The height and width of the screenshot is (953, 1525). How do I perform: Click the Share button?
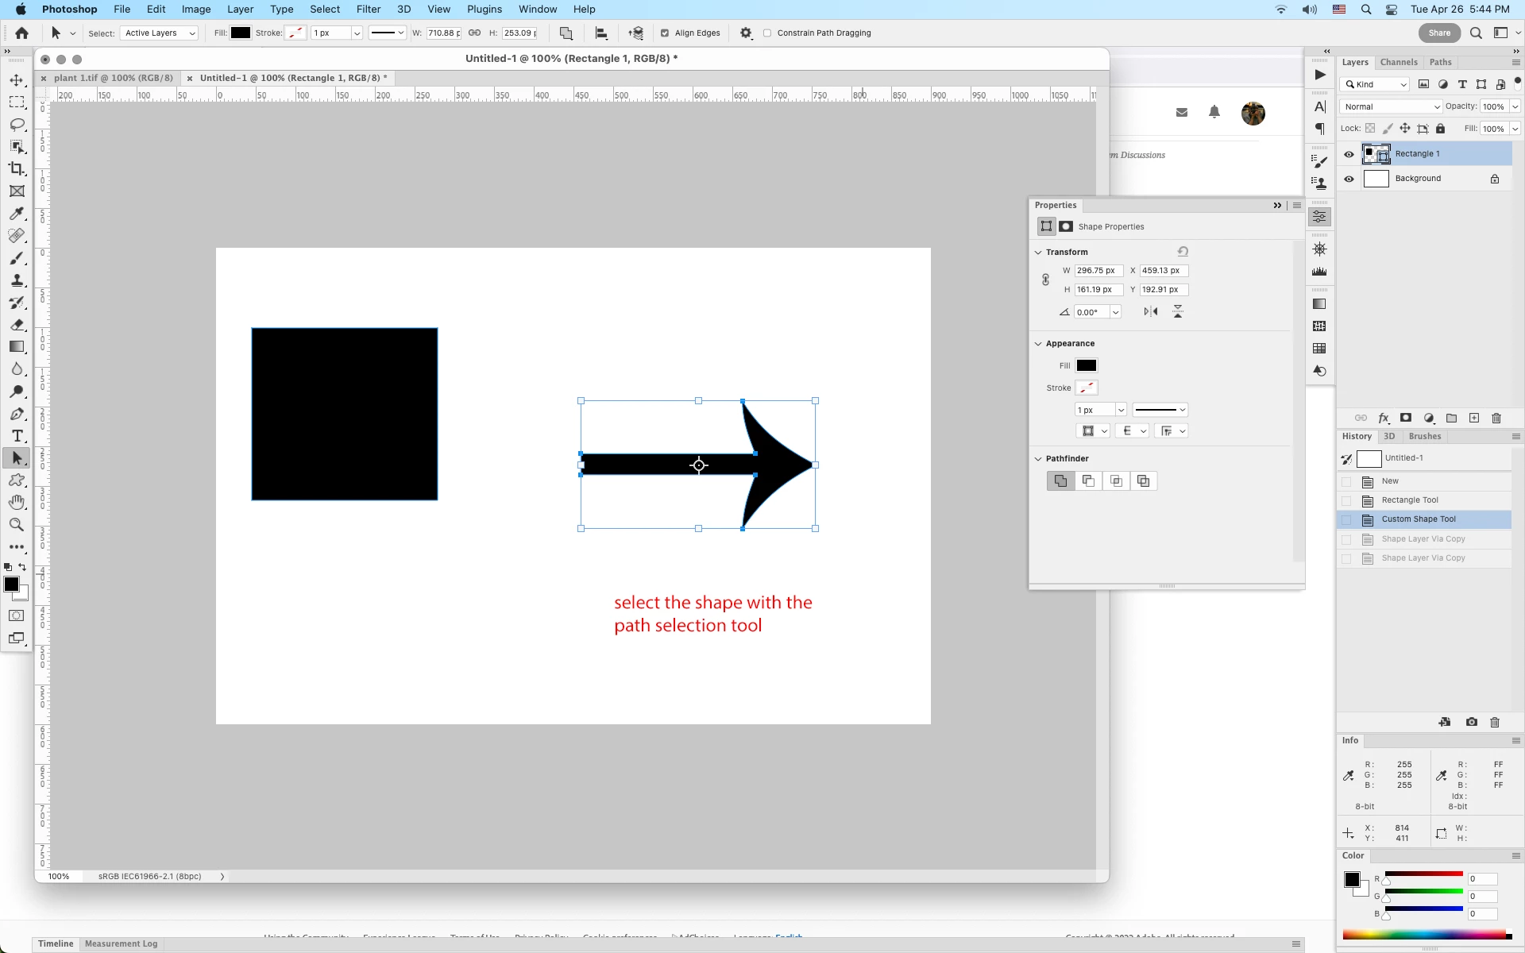coord(1439,33)
